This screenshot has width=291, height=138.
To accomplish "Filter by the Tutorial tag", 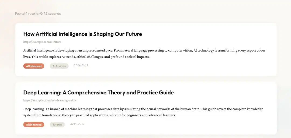I will pos(57,125).
